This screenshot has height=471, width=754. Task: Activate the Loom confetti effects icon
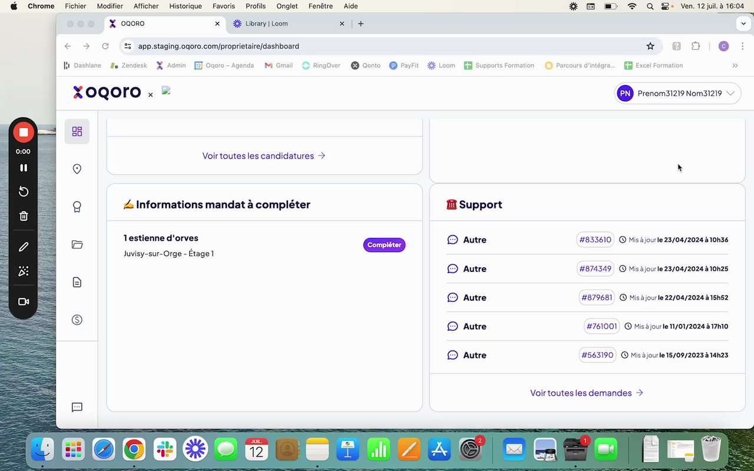tap(24, 271)
